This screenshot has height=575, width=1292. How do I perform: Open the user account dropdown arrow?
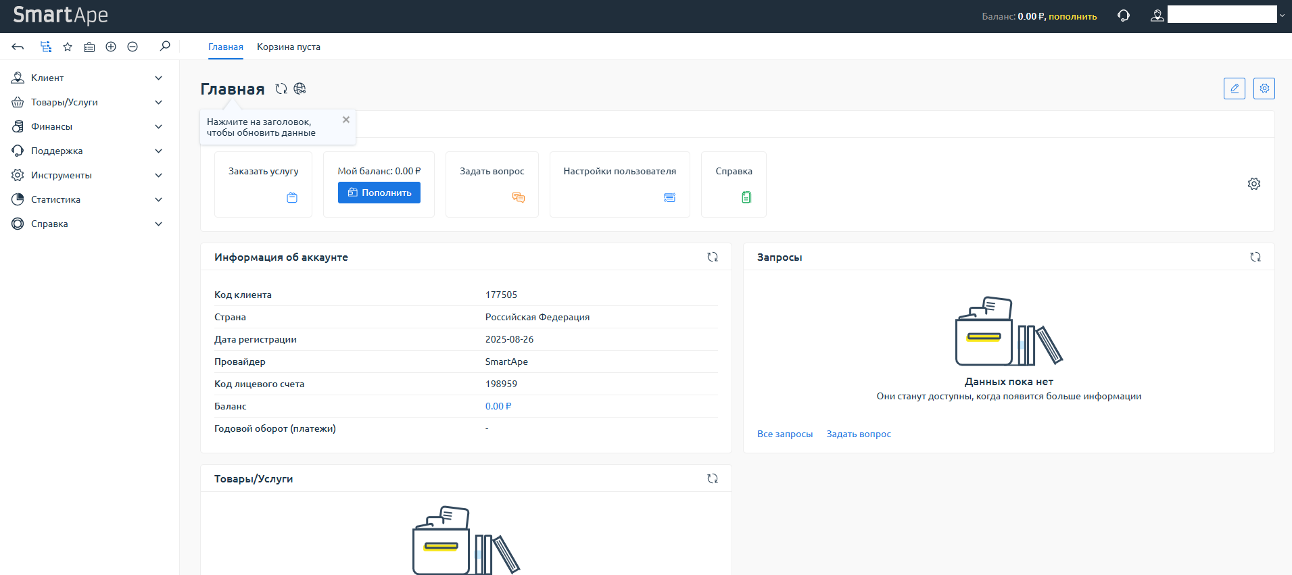pos(1282,16)
